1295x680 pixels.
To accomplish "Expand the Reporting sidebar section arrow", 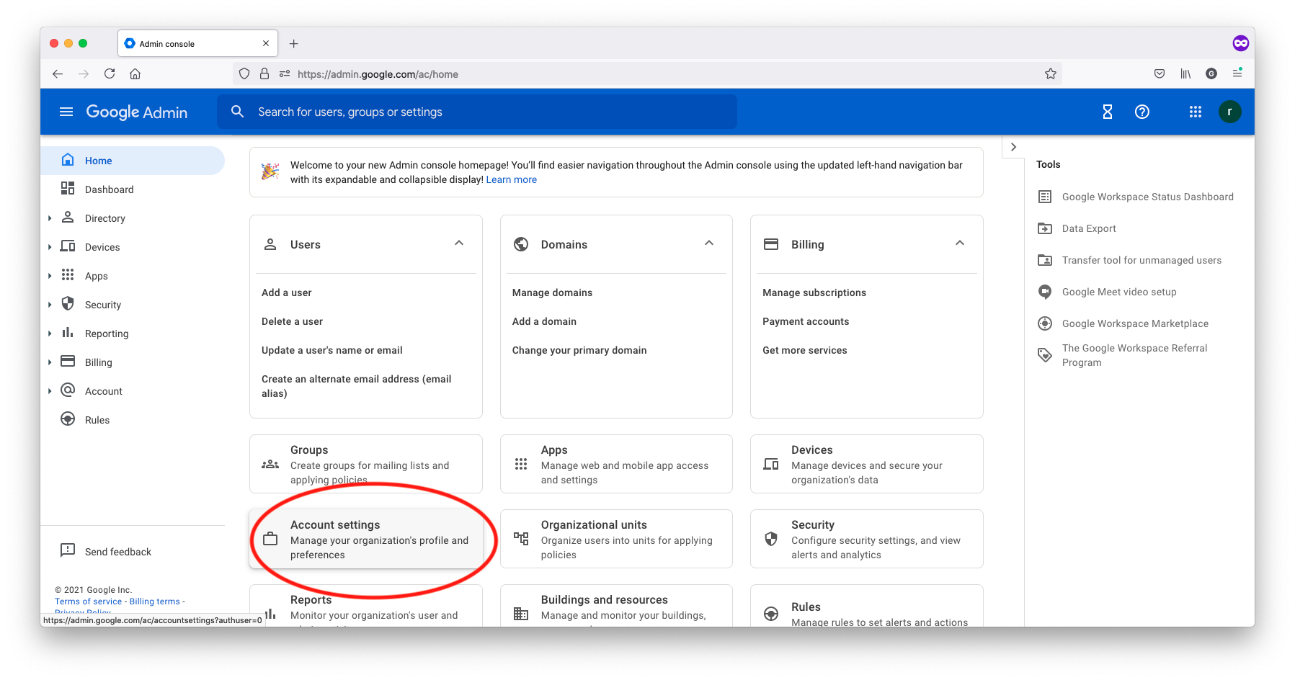I will click(x=50, y=334).
